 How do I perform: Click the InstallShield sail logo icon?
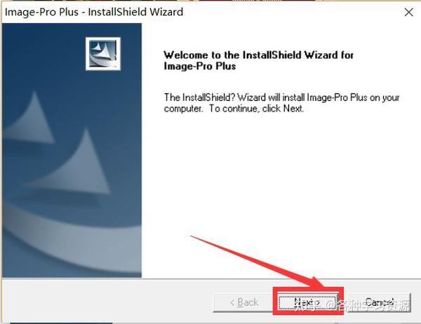coord(103,54)
